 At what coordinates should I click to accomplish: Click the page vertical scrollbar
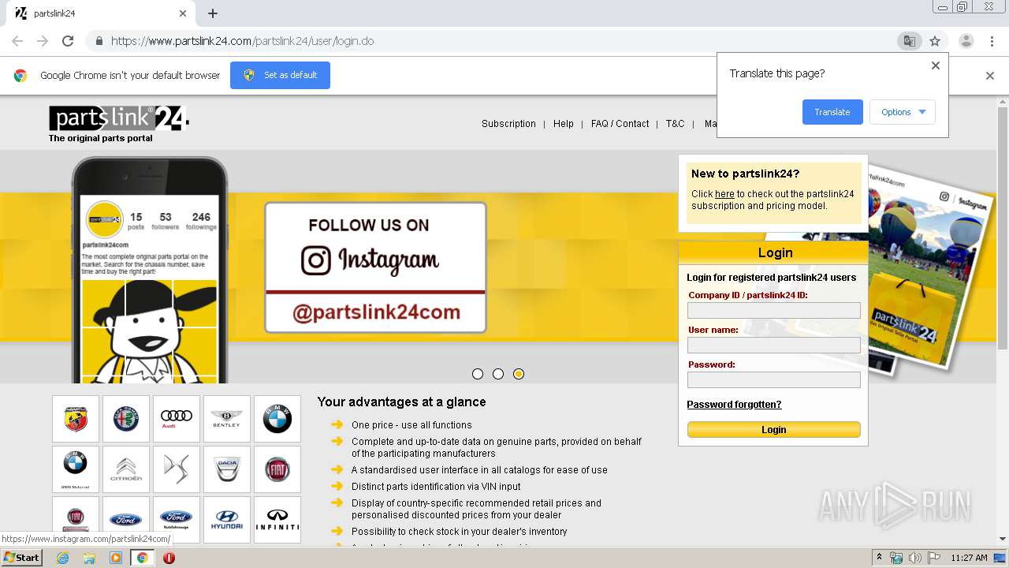point(1003,229)
